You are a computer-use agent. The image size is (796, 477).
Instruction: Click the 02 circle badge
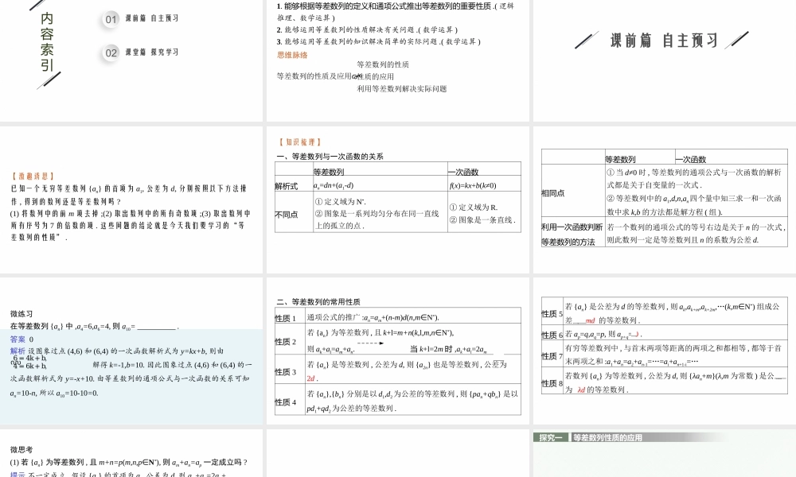coord(111,52)
